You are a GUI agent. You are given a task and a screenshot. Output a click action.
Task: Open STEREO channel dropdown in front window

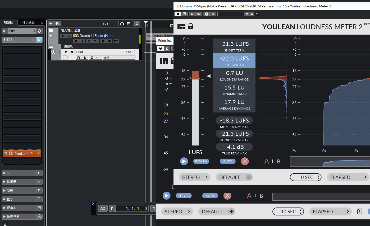pos(195,177)
